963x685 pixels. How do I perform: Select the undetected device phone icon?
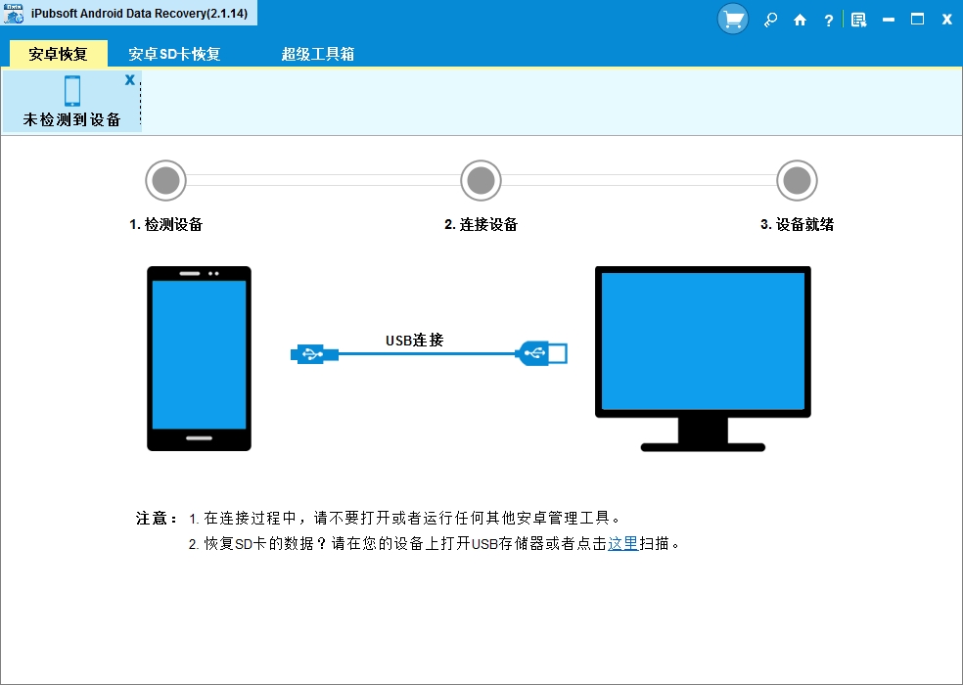[x=72, y=91]
